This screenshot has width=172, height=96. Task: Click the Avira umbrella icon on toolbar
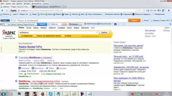1,24
